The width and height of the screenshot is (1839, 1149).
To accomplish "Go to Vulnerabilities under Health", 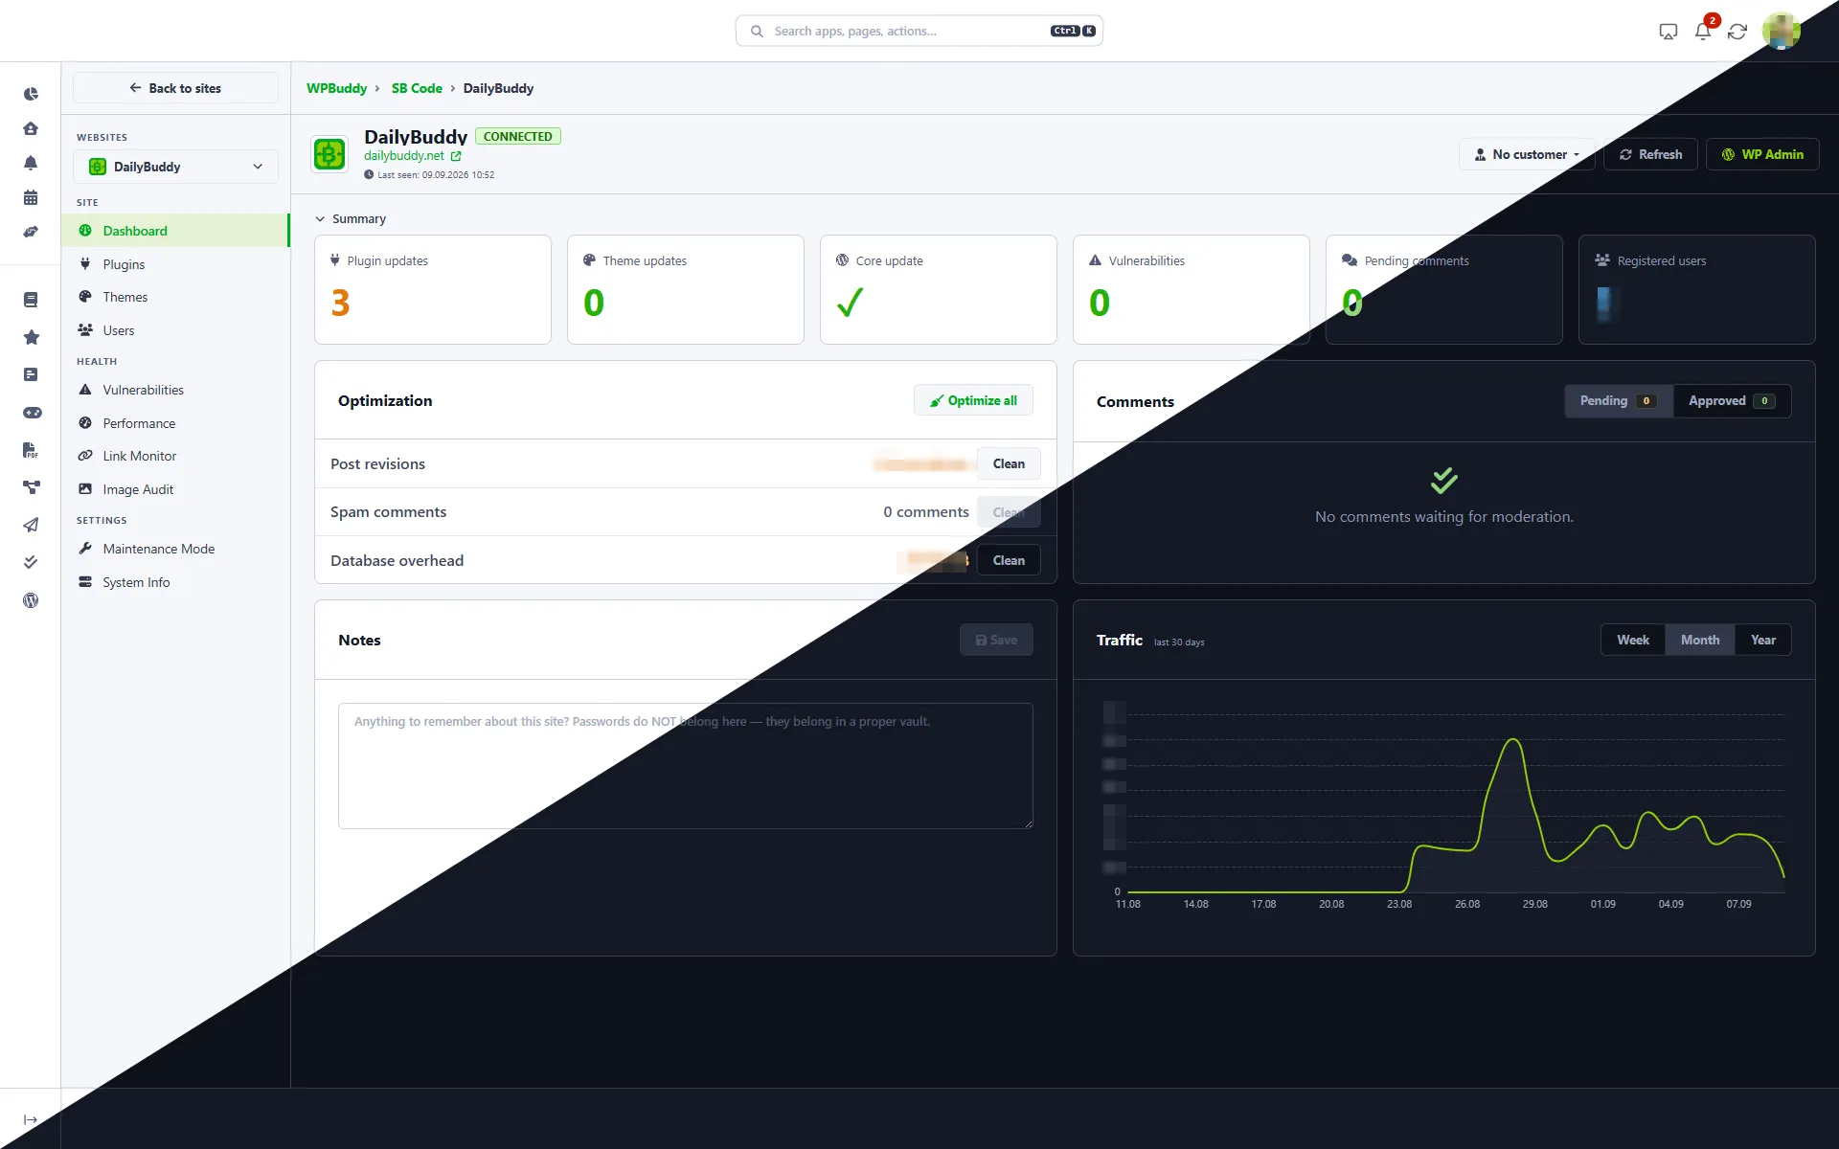I will [175, 390].
